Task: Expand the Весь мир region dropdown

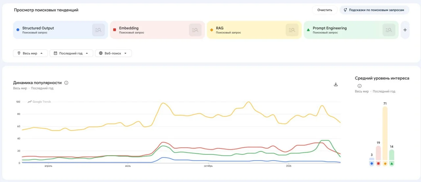Action: pyautogui.click(x=30, y=53)
